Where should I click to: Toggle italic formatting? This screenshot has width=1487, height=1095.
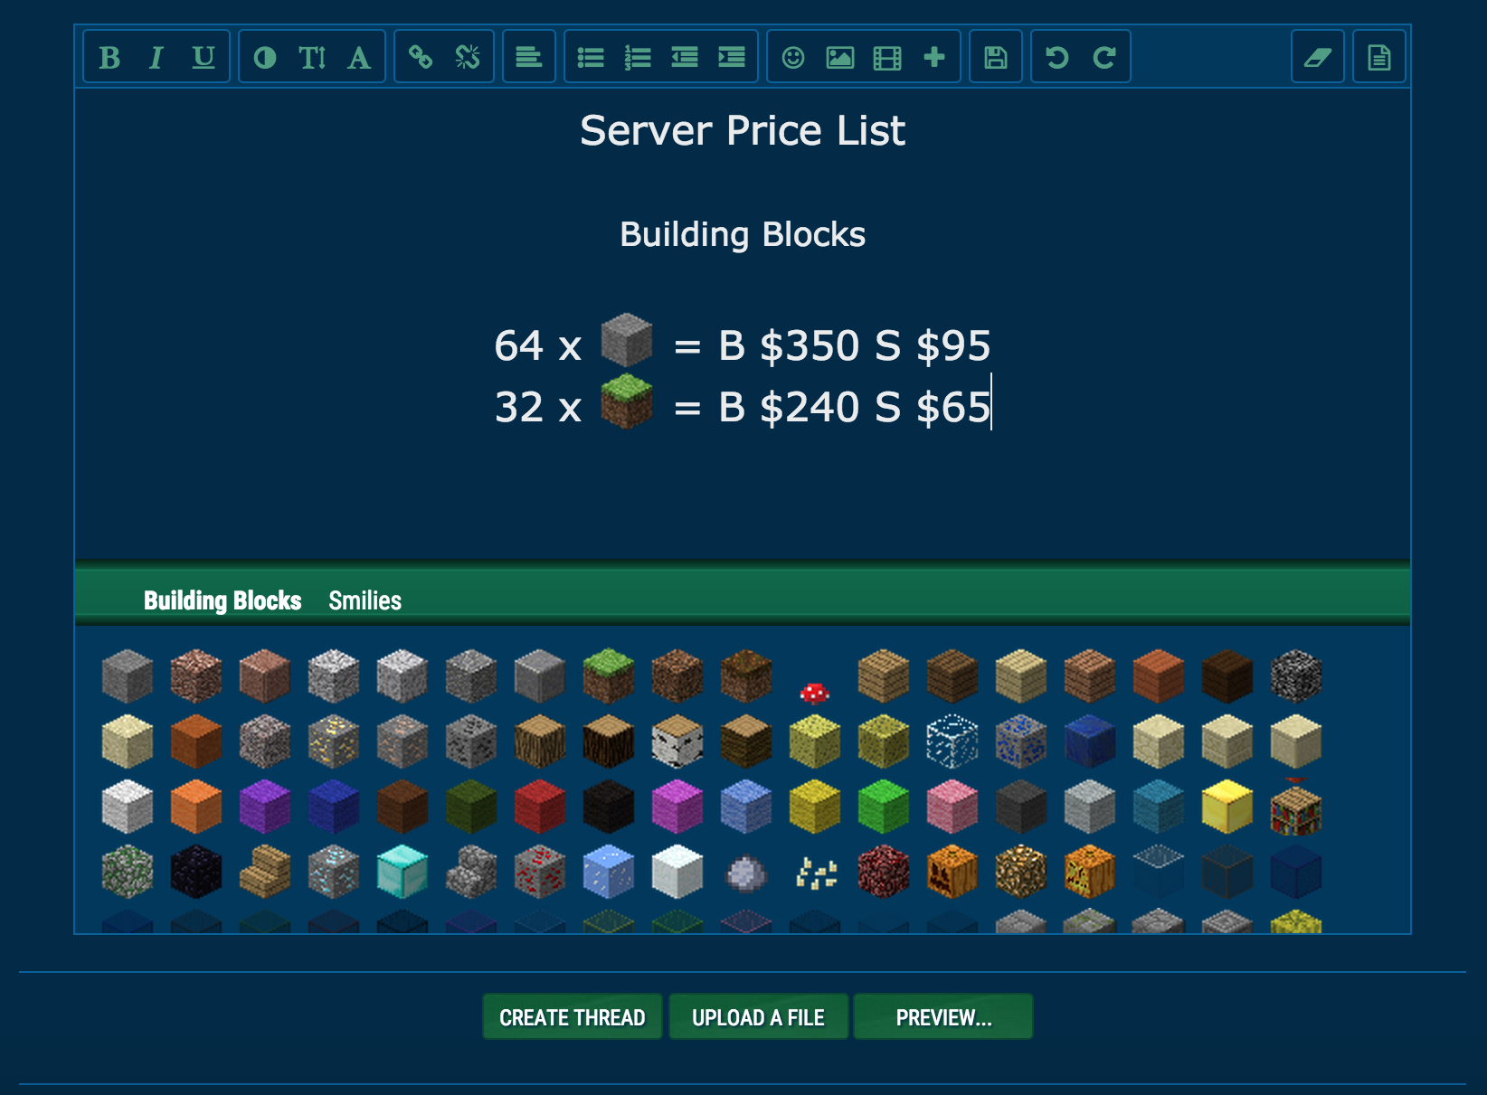pos(156,58)
